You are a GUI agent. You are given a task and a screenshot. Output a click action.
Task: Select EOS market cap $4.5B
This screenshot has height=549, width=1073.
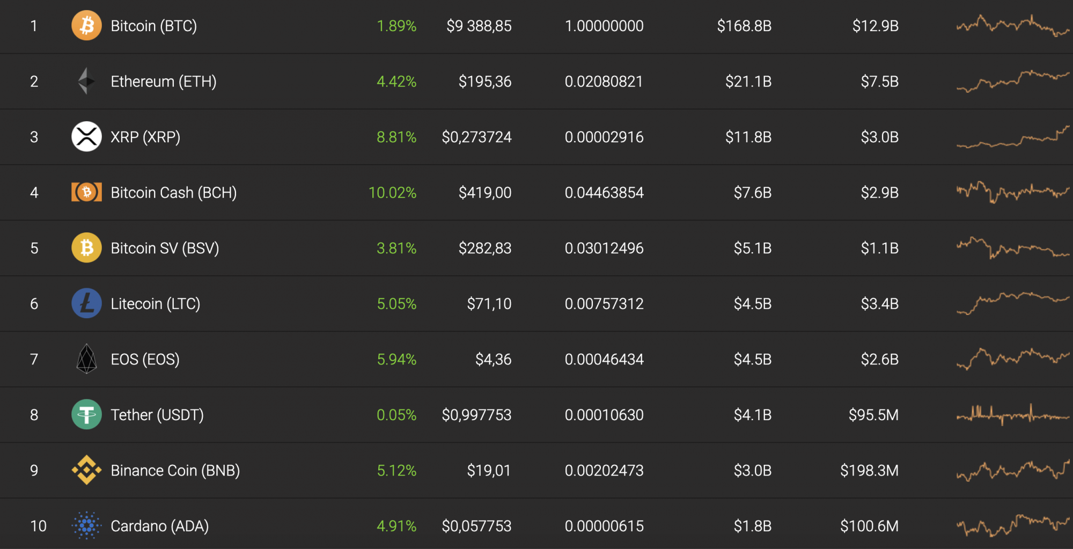753,359
